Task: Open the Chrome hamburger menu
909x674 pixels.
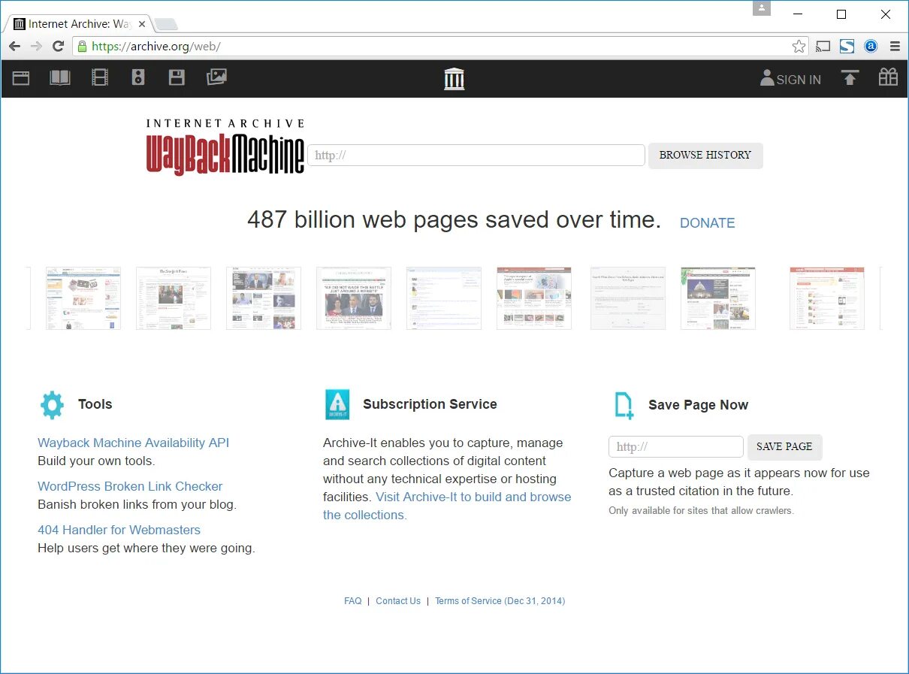Action: 895,47
